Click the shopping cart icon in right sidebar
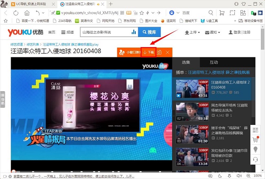265x179 pixels. [256, 140]
